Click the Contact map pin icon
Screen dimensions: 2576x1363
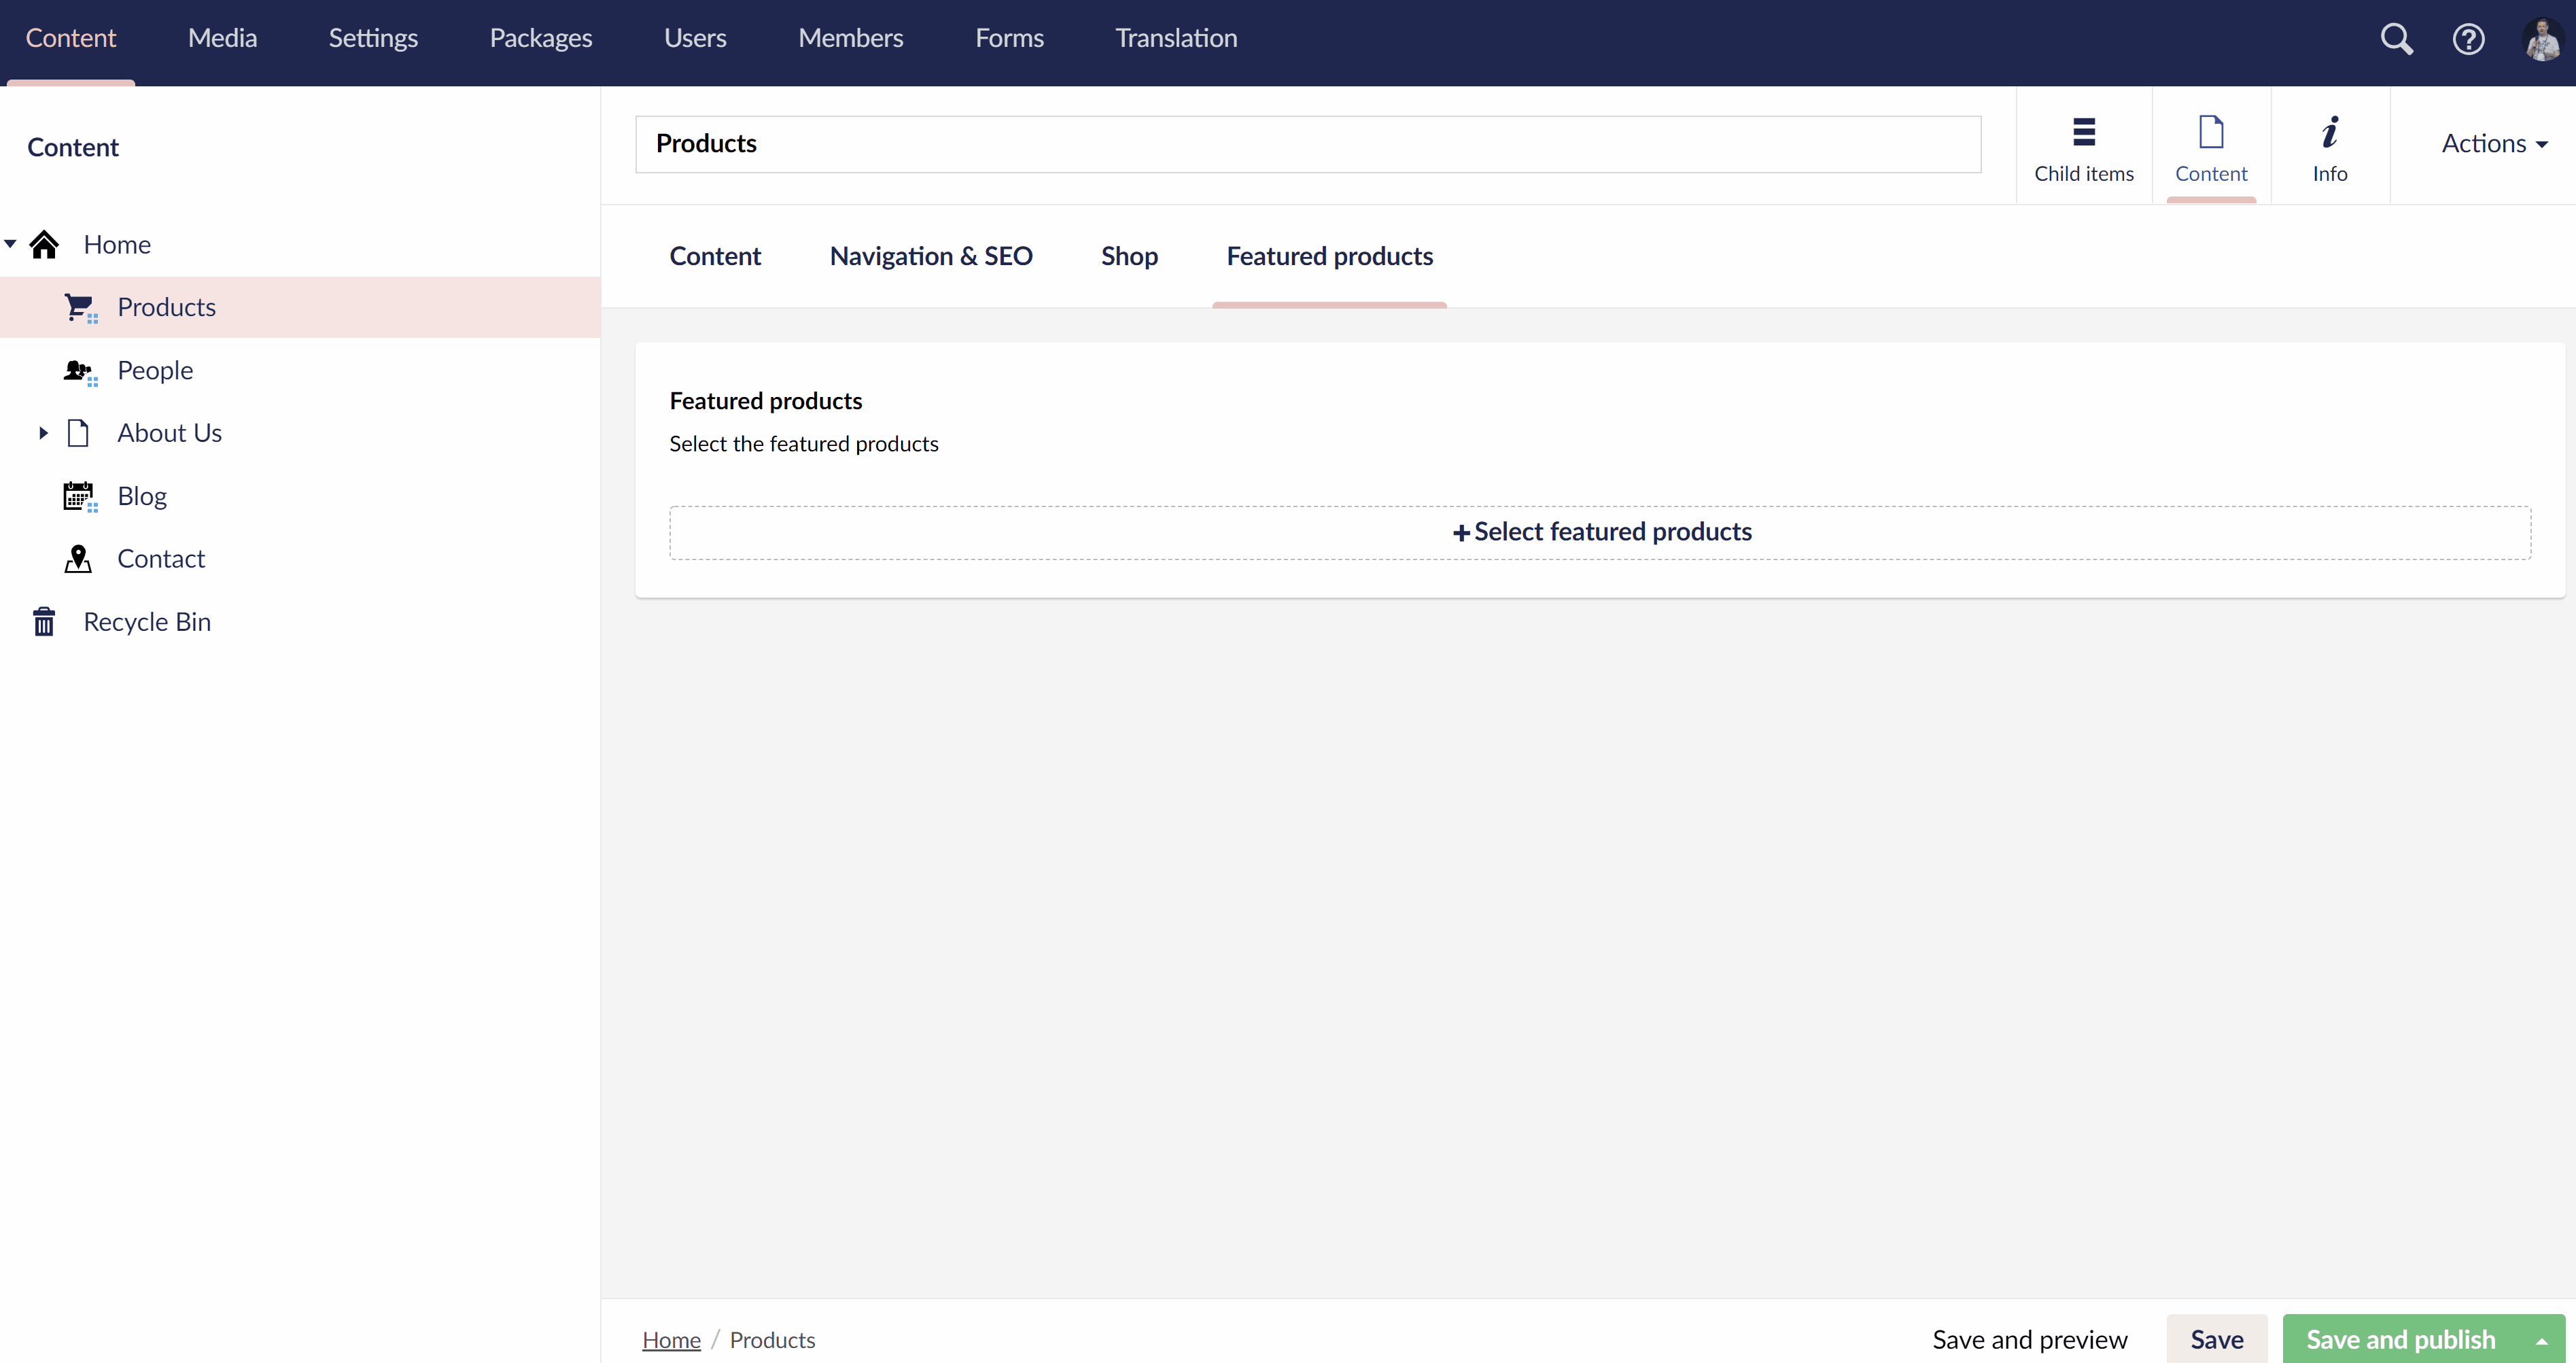pyautogui.click(x=78, y=559)
